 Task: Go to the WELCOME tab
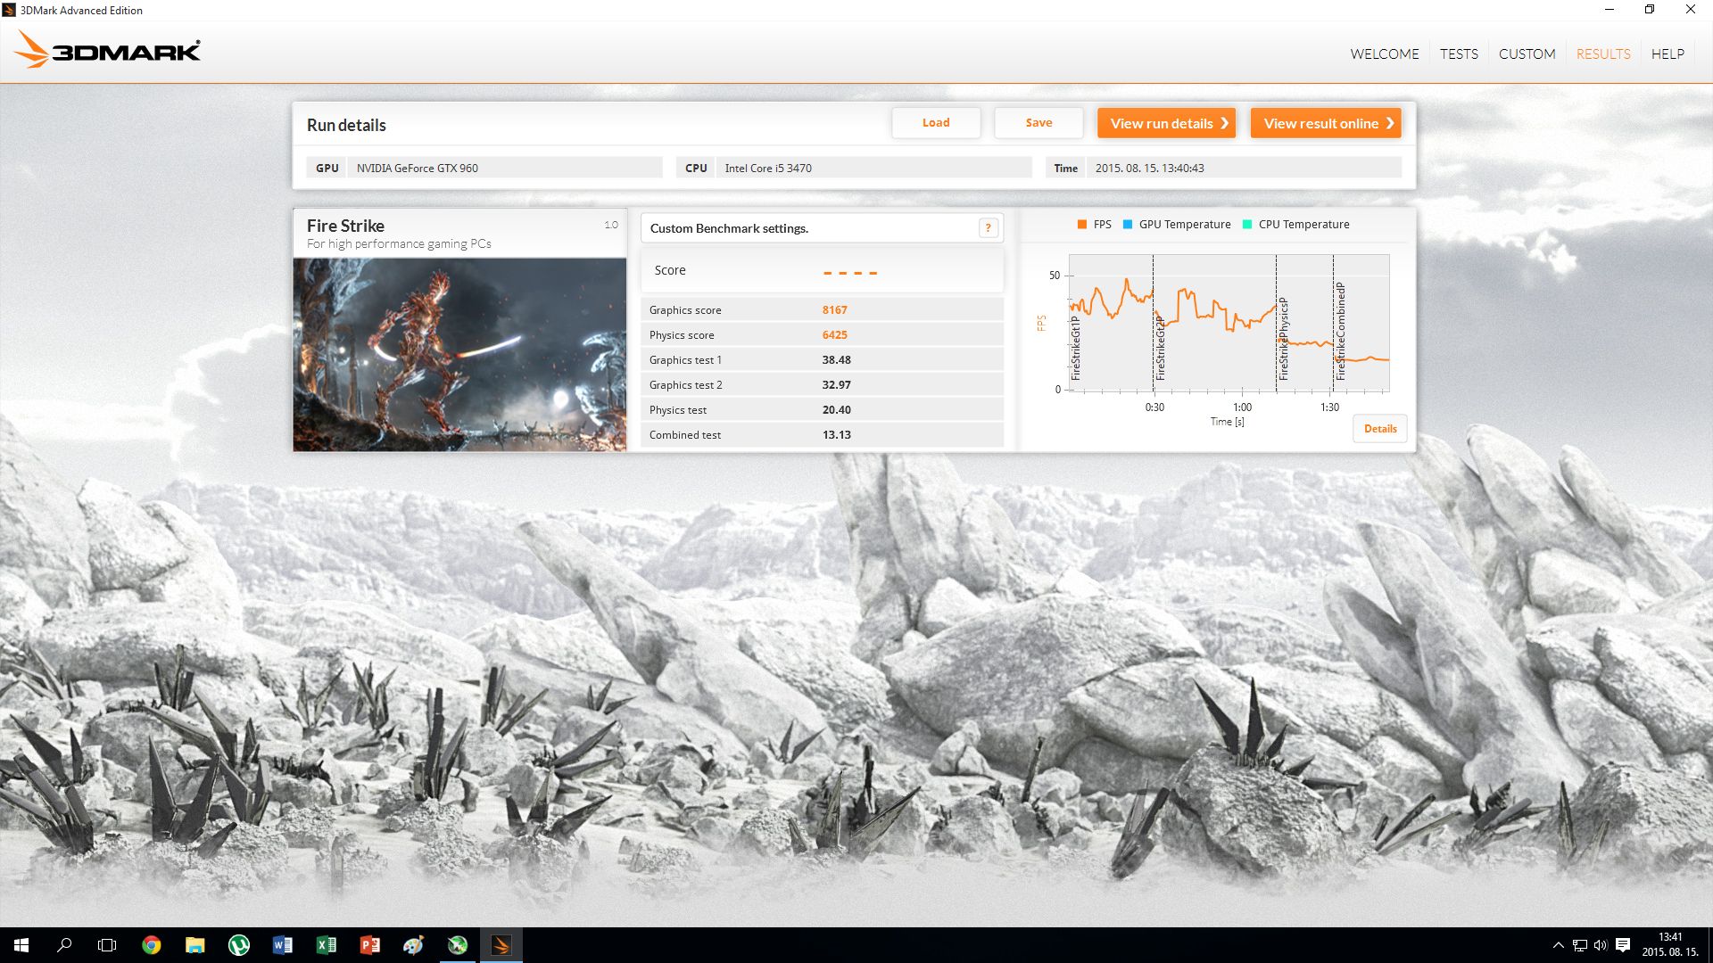point(1384,54)
